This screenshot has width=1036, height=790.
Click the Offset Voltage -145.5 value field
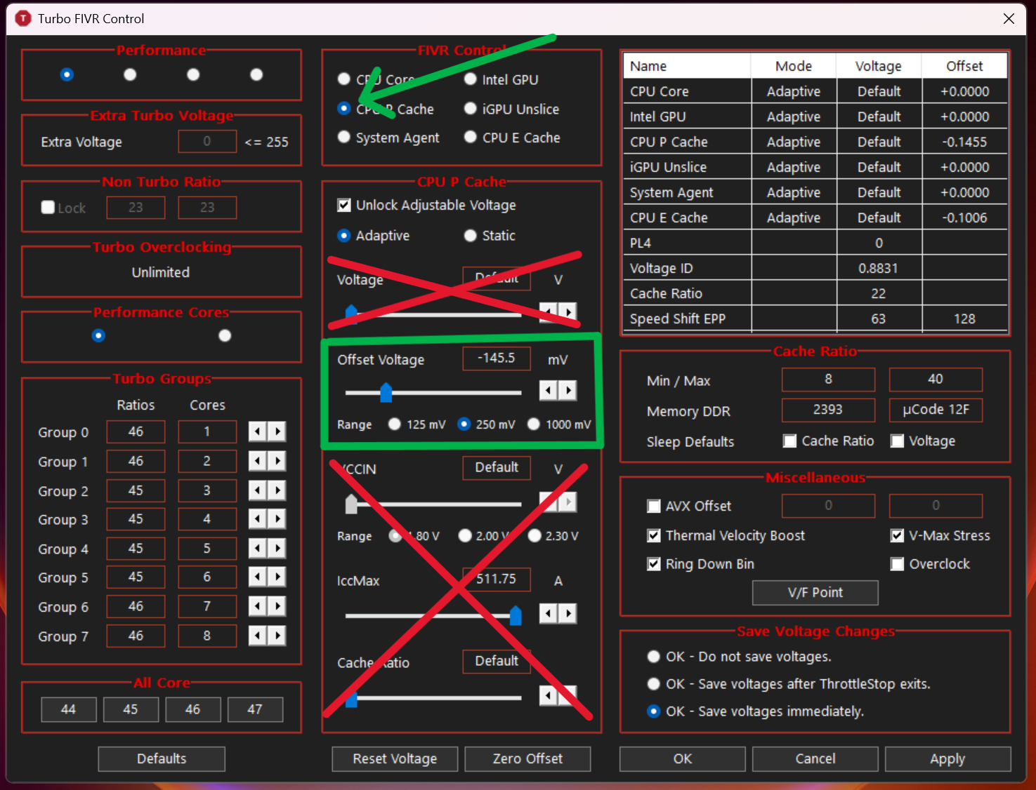click(x=497, y=358)
